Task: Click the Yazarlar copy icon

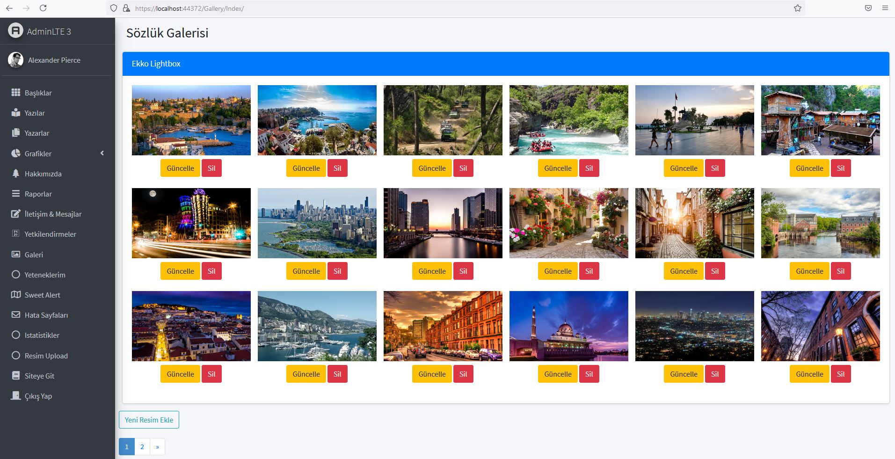Action: click(x=16, y=133)
